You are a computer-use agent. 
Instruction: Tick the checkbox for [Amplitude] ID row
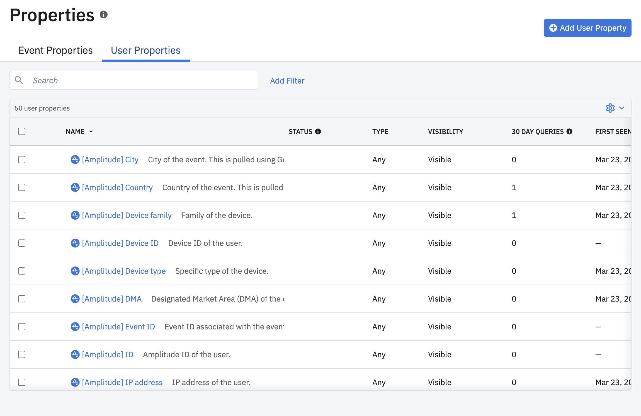point(22,354)
